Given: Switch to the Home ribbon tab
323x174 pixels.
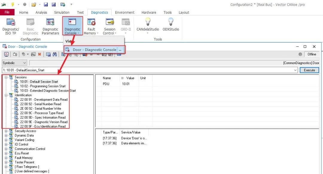Looking at the screenshot, I should (24, 12).
